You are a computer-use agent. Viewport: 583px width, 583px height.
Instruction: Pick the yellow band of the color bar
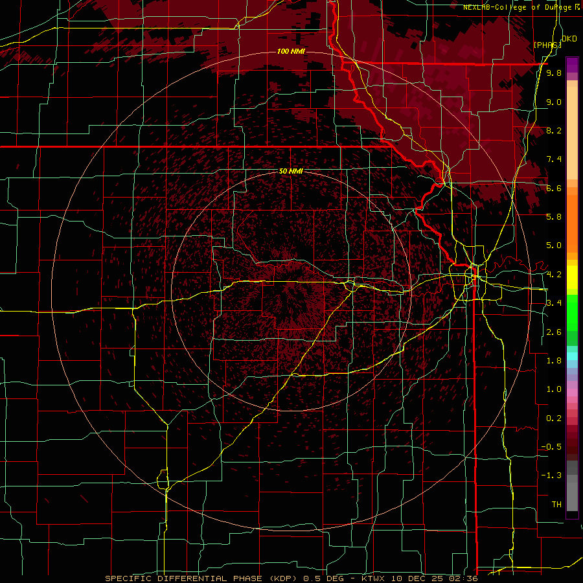[x=572, y=277]
